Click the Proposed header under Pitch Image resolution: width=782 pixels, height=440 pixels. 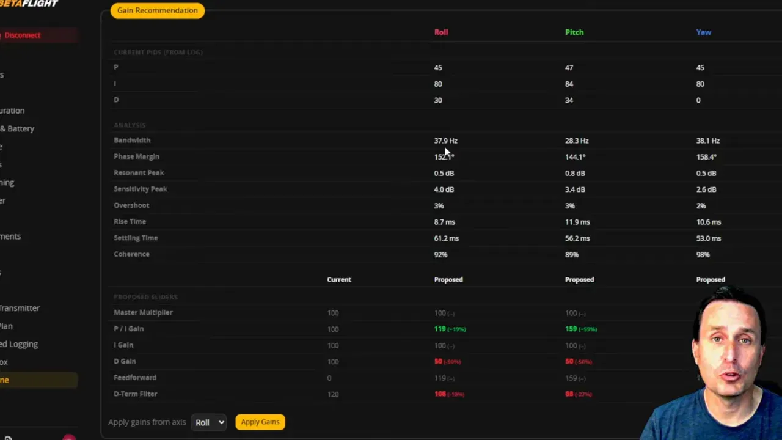pos(579,279)
